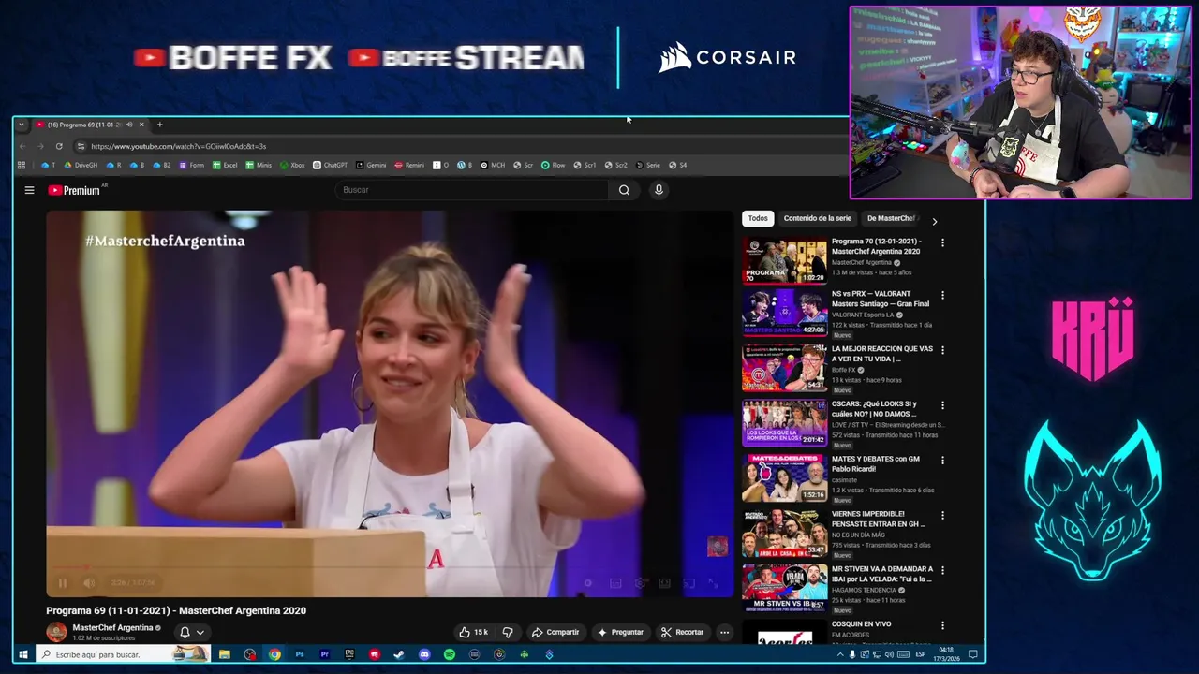The height and width of the screenshot is (674, 1199).
Task: Mute the video player volume
Action: tap(89, 582)
